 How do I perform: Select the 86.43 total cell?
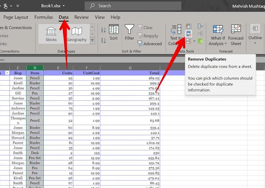(x=130, y=183)
